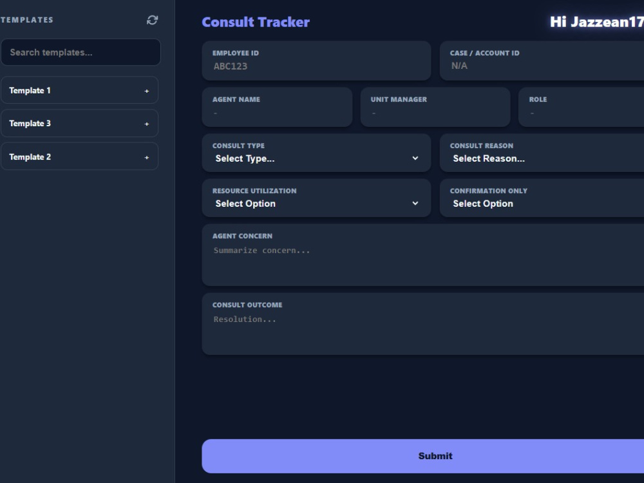Select Template 2 entry

click(79, 156)
